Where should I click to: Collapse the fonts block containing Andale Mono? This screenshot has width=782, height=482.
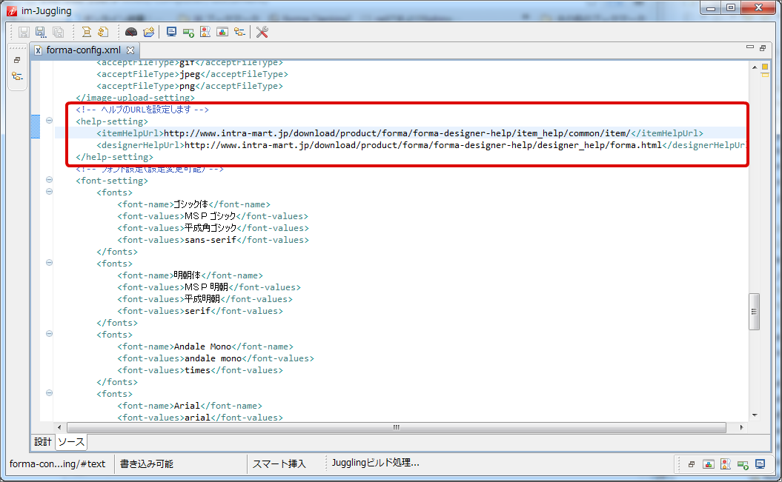tap(49, 334)
